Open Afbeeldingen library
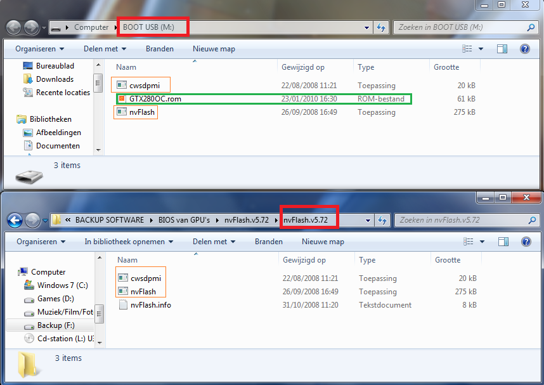544x385 pixels. 52,133
